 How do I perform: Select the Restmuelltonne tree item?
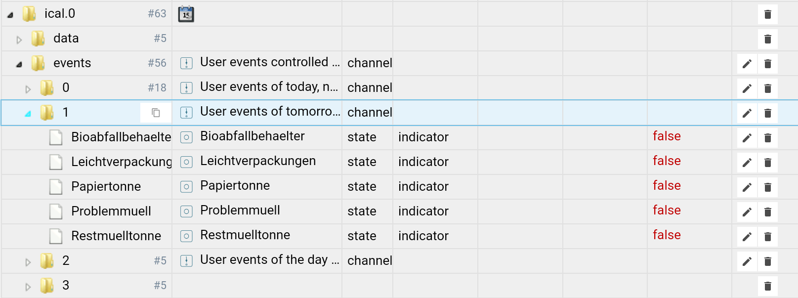(116, 236)
